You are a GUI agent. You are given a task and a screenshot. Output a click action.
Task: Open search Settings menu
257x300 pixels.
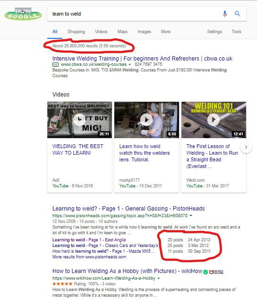pos(214,32)
